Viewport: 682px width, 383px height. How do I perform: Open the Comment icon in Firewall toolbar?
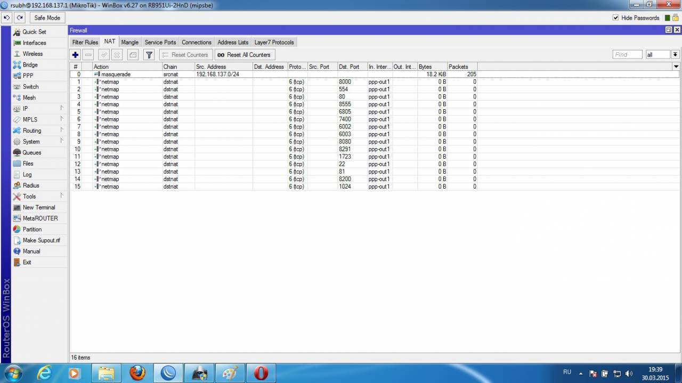pyautogui.click(x=133, y=54)
